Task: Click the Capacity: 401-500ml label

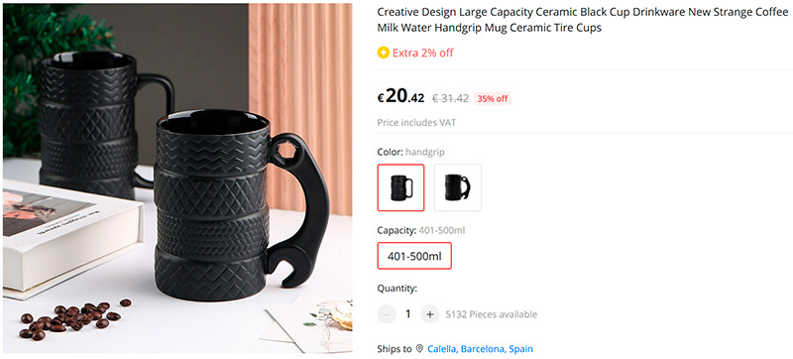Action: click(420, 230)
